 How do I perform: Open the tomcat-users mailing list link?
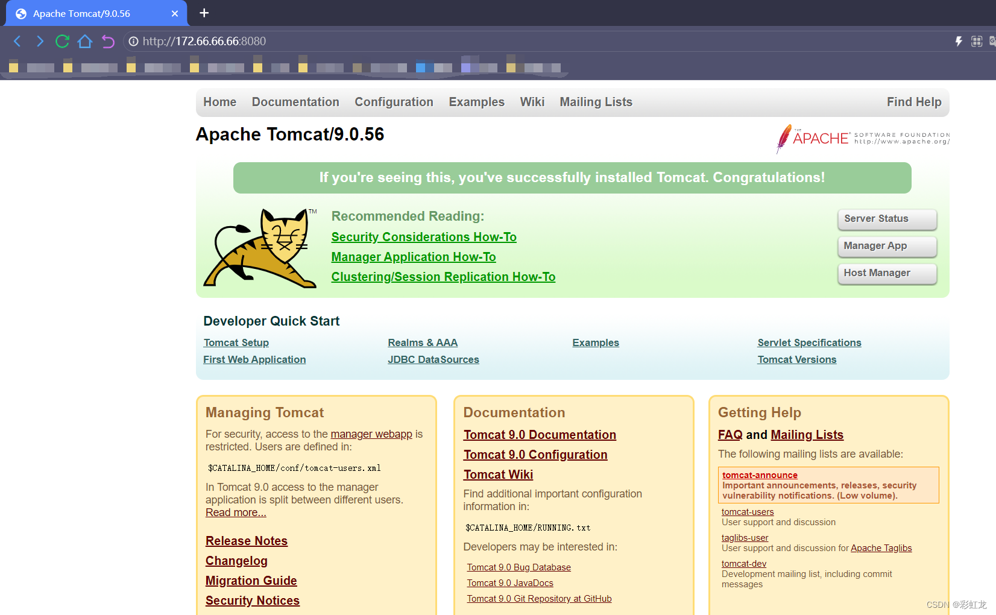[748, 512]
